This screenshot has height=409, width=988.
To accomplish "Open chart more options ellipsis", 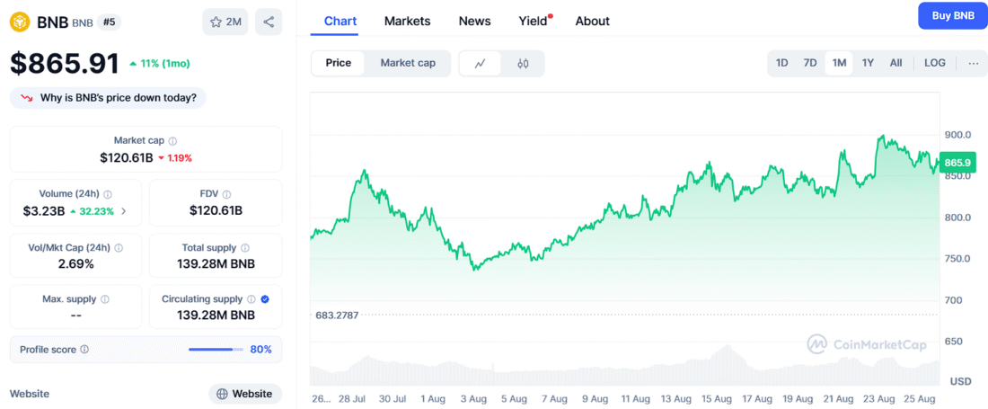I will pyautogui.click(x=973, y=63).
